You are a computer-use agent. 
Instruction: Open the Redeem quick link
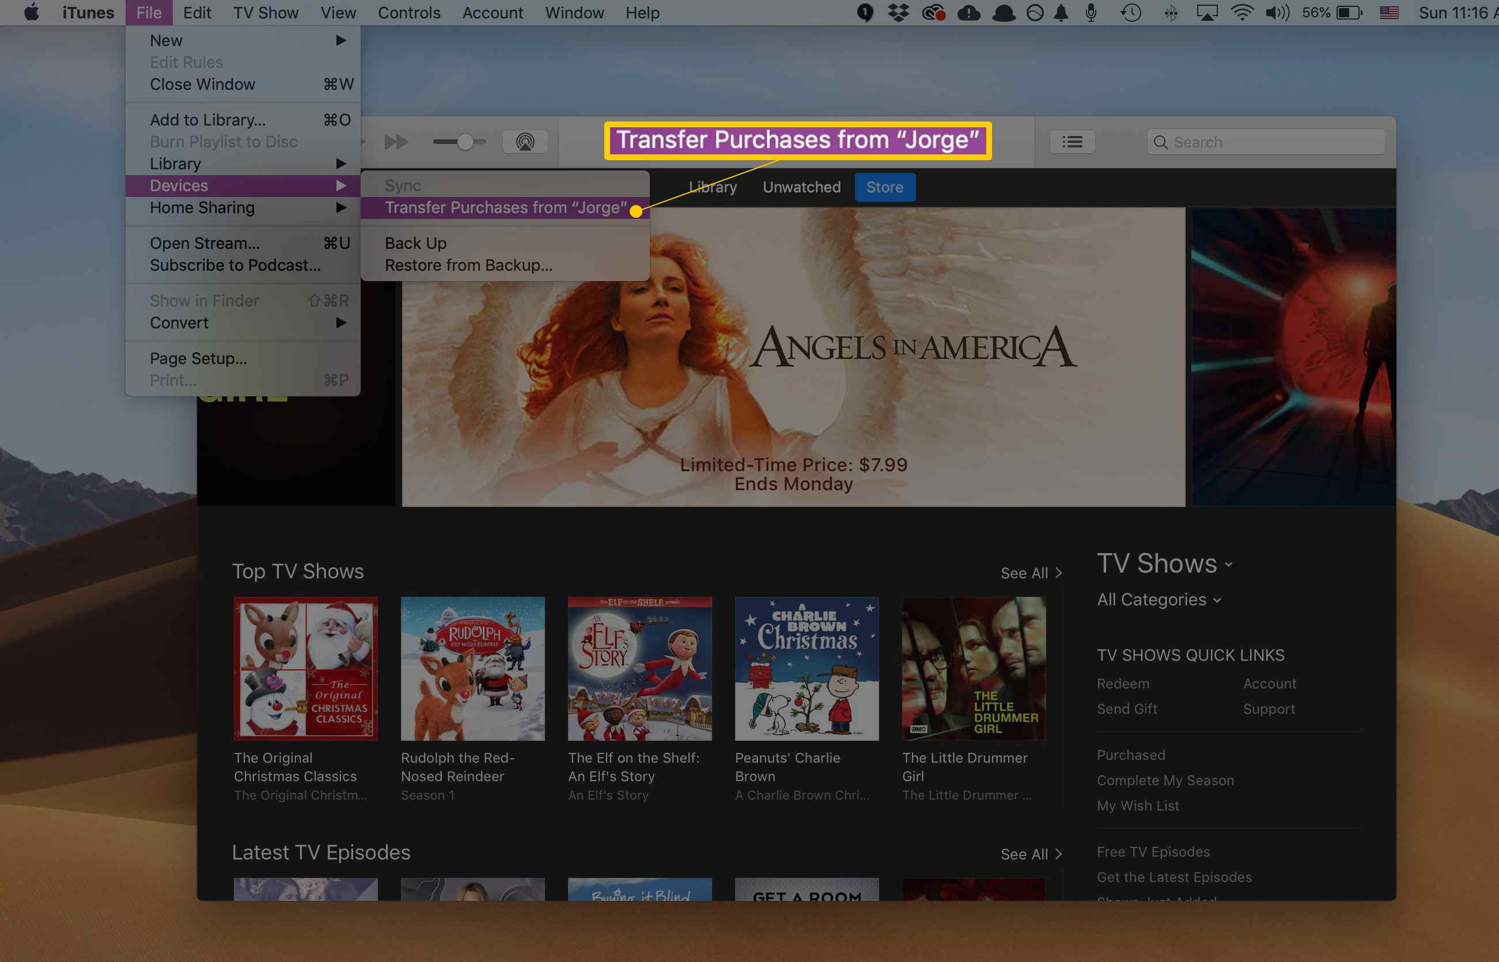[x=1122, y=683]
